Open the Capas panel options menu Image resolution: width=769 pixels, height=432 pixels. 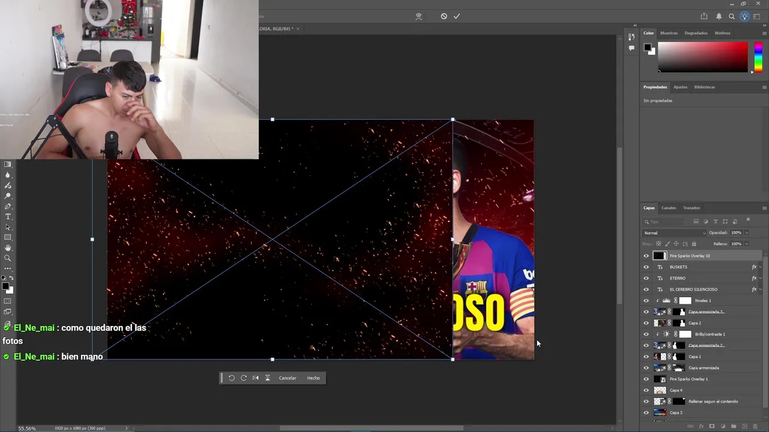pos(764,208)
